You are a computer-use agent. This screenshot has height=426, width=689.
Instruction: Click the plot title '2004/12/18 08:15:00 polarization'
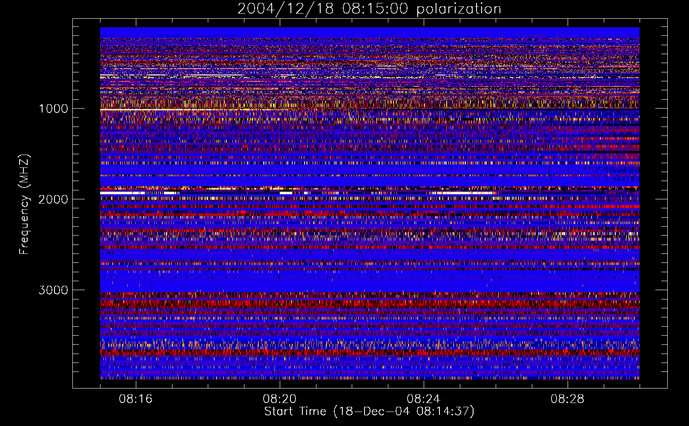coord(369,9)
